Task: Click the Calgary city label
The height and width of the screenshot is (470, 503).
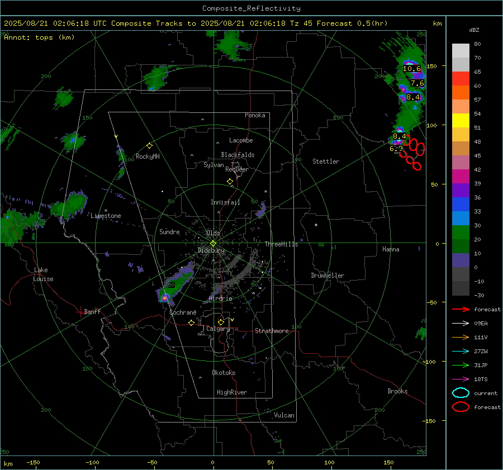Action: [218, 329]
